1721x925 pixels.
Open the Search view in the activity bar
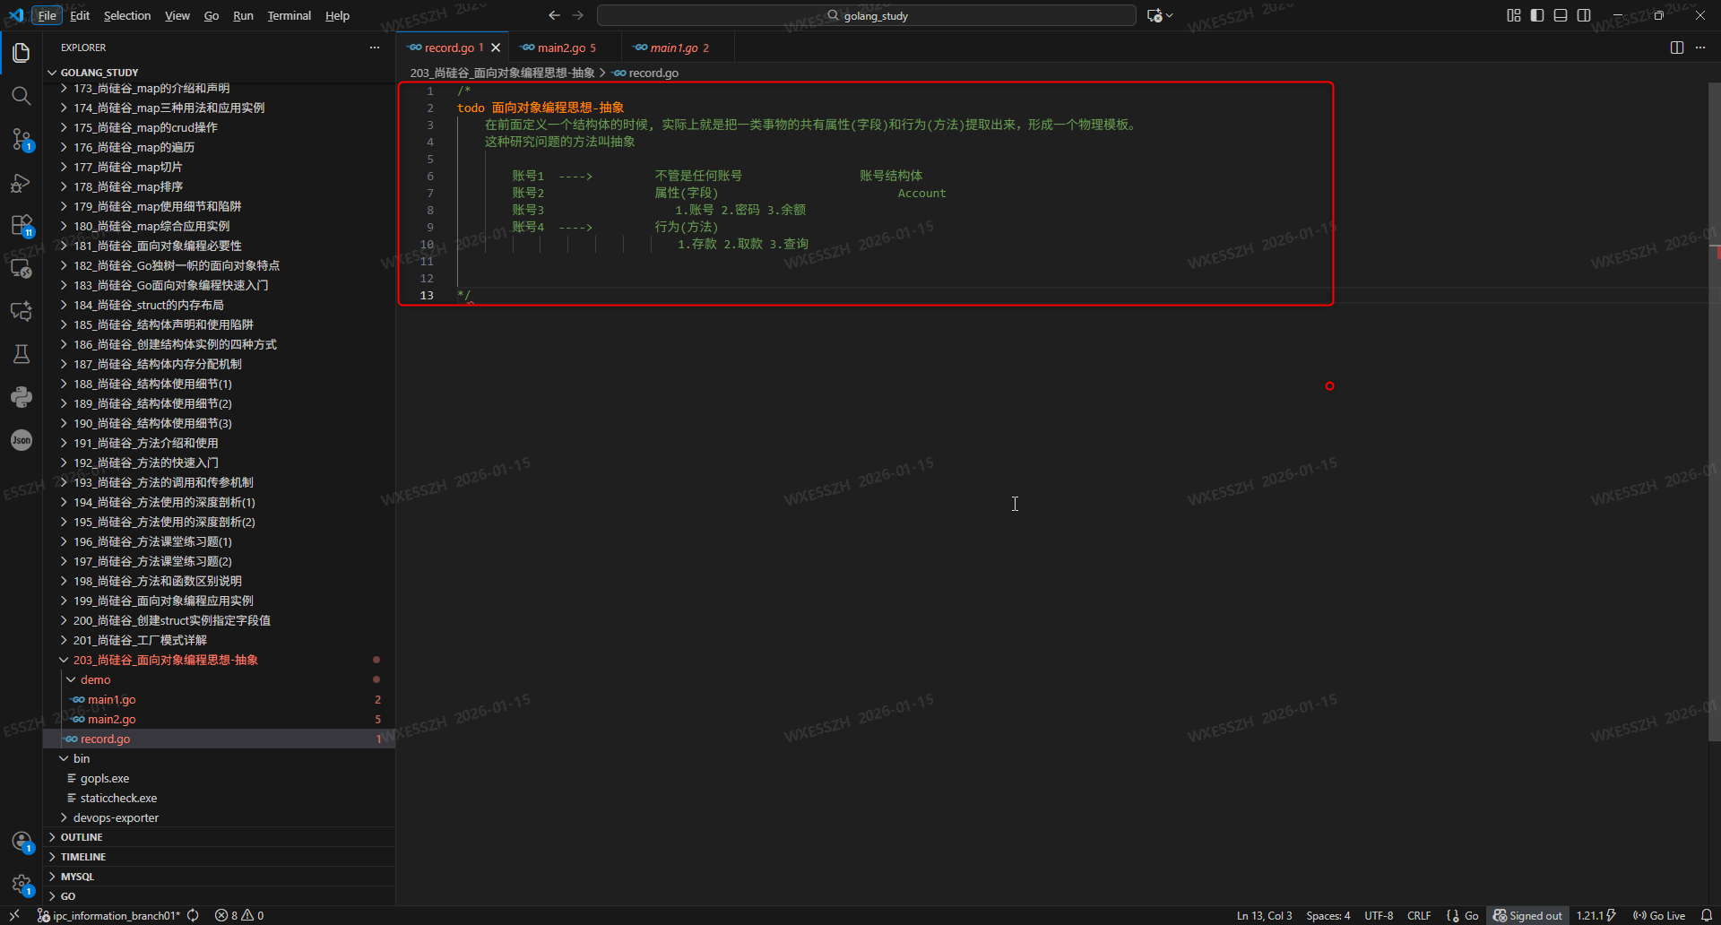click(x=22, y=96)
